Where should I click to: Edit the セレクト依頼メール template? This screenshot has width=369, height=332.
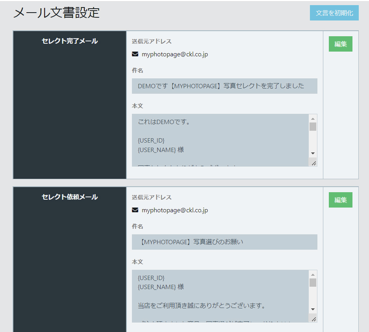coord(340,200)
